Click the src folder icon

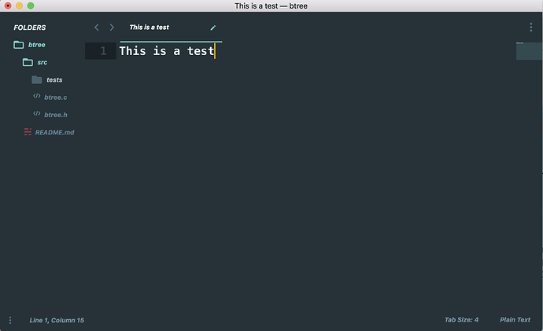click(28, 62)
